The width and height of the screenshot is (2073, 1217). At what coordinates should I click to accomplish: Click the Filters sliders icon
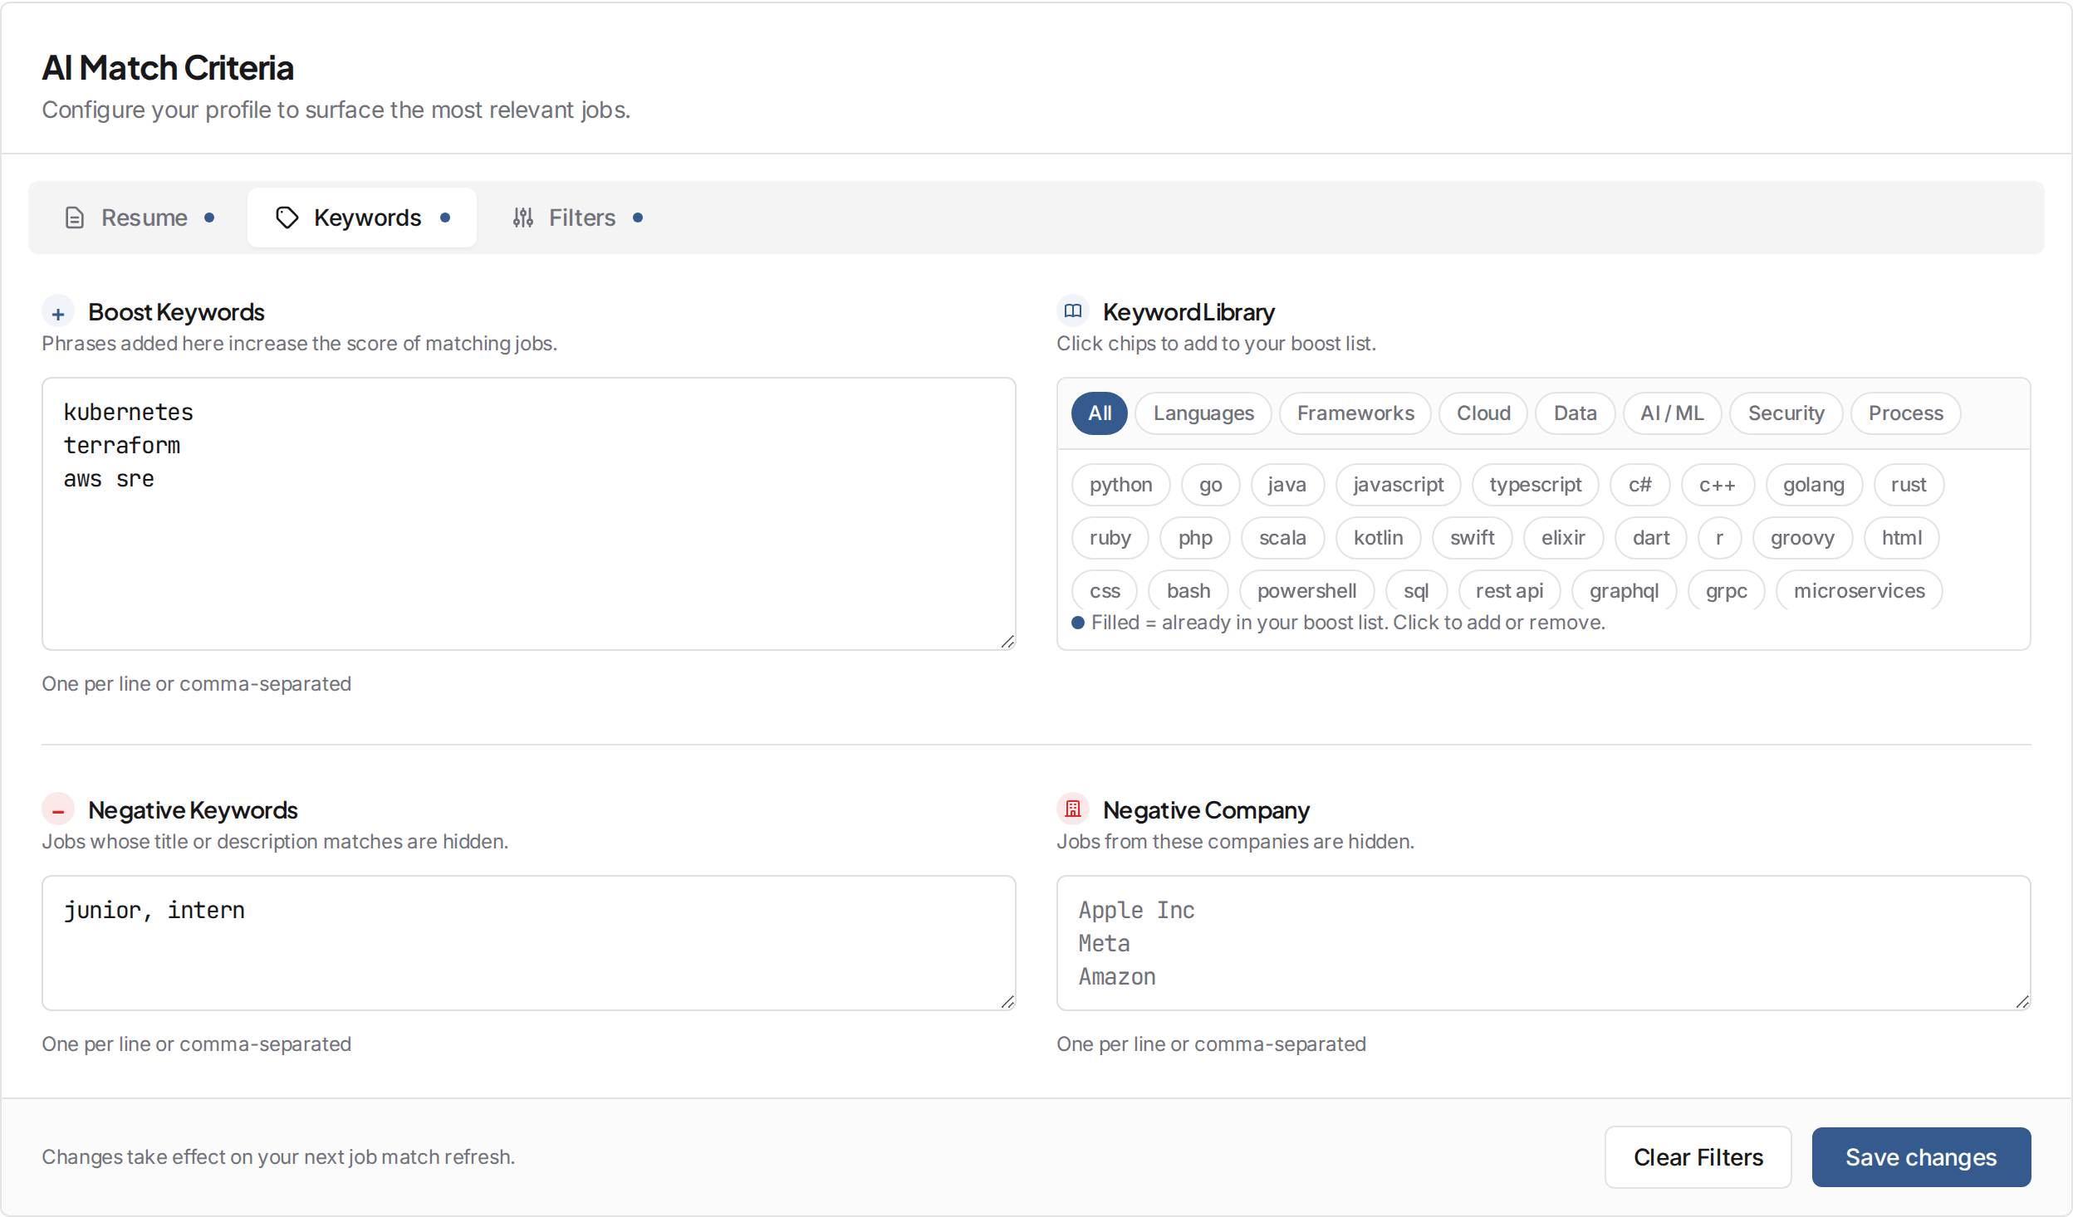522,217
